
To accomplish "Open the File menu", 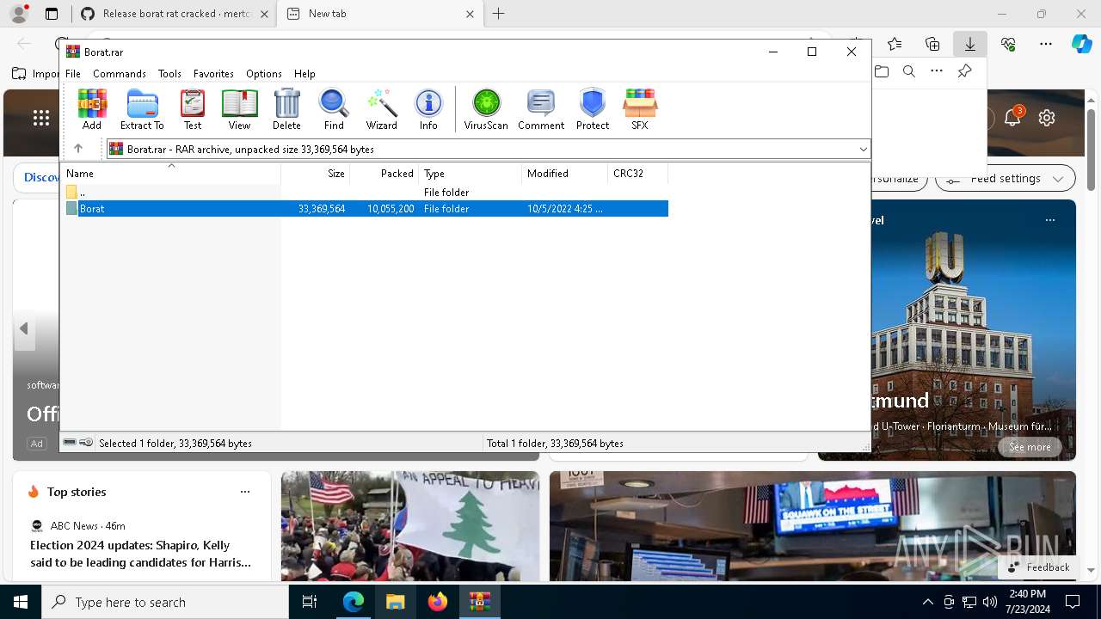I will (x=73, y=74).
